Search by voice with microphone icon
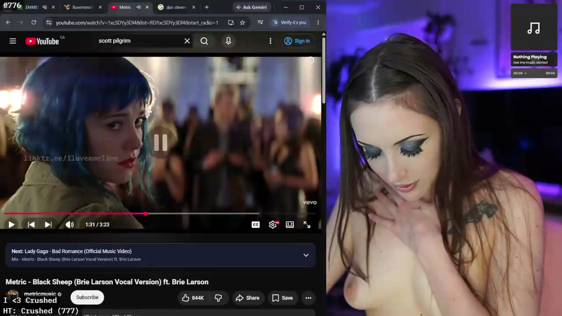 228,41
